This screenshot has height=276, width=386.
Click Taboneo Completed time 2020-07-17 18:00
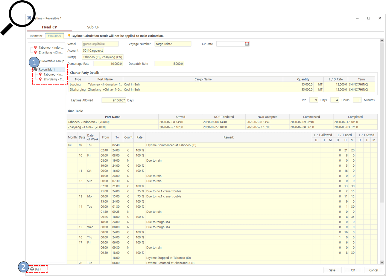(355, 122)
